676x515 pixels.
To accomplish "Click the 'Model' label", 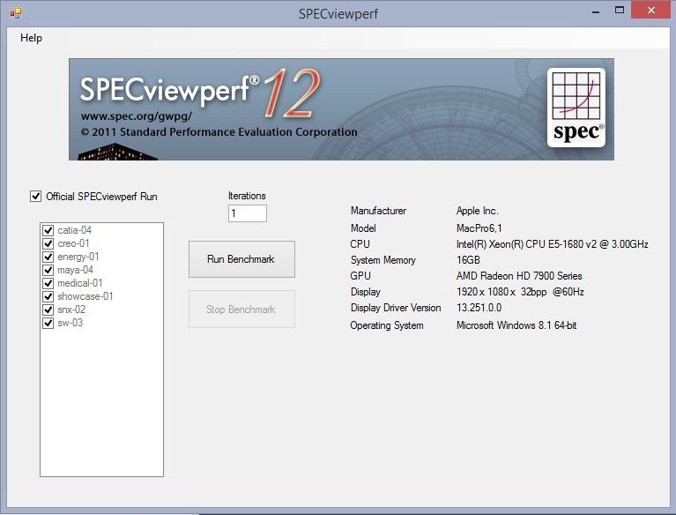I will tap(363, 228).
